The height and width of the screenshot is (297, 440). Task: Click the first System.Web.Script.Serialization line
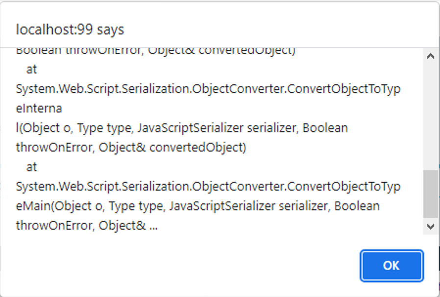(208, 89)
